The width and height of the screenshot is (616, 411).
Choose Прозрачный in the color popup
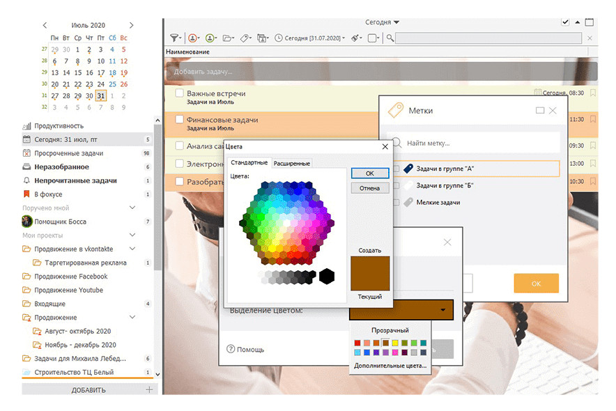pos(390,330)
